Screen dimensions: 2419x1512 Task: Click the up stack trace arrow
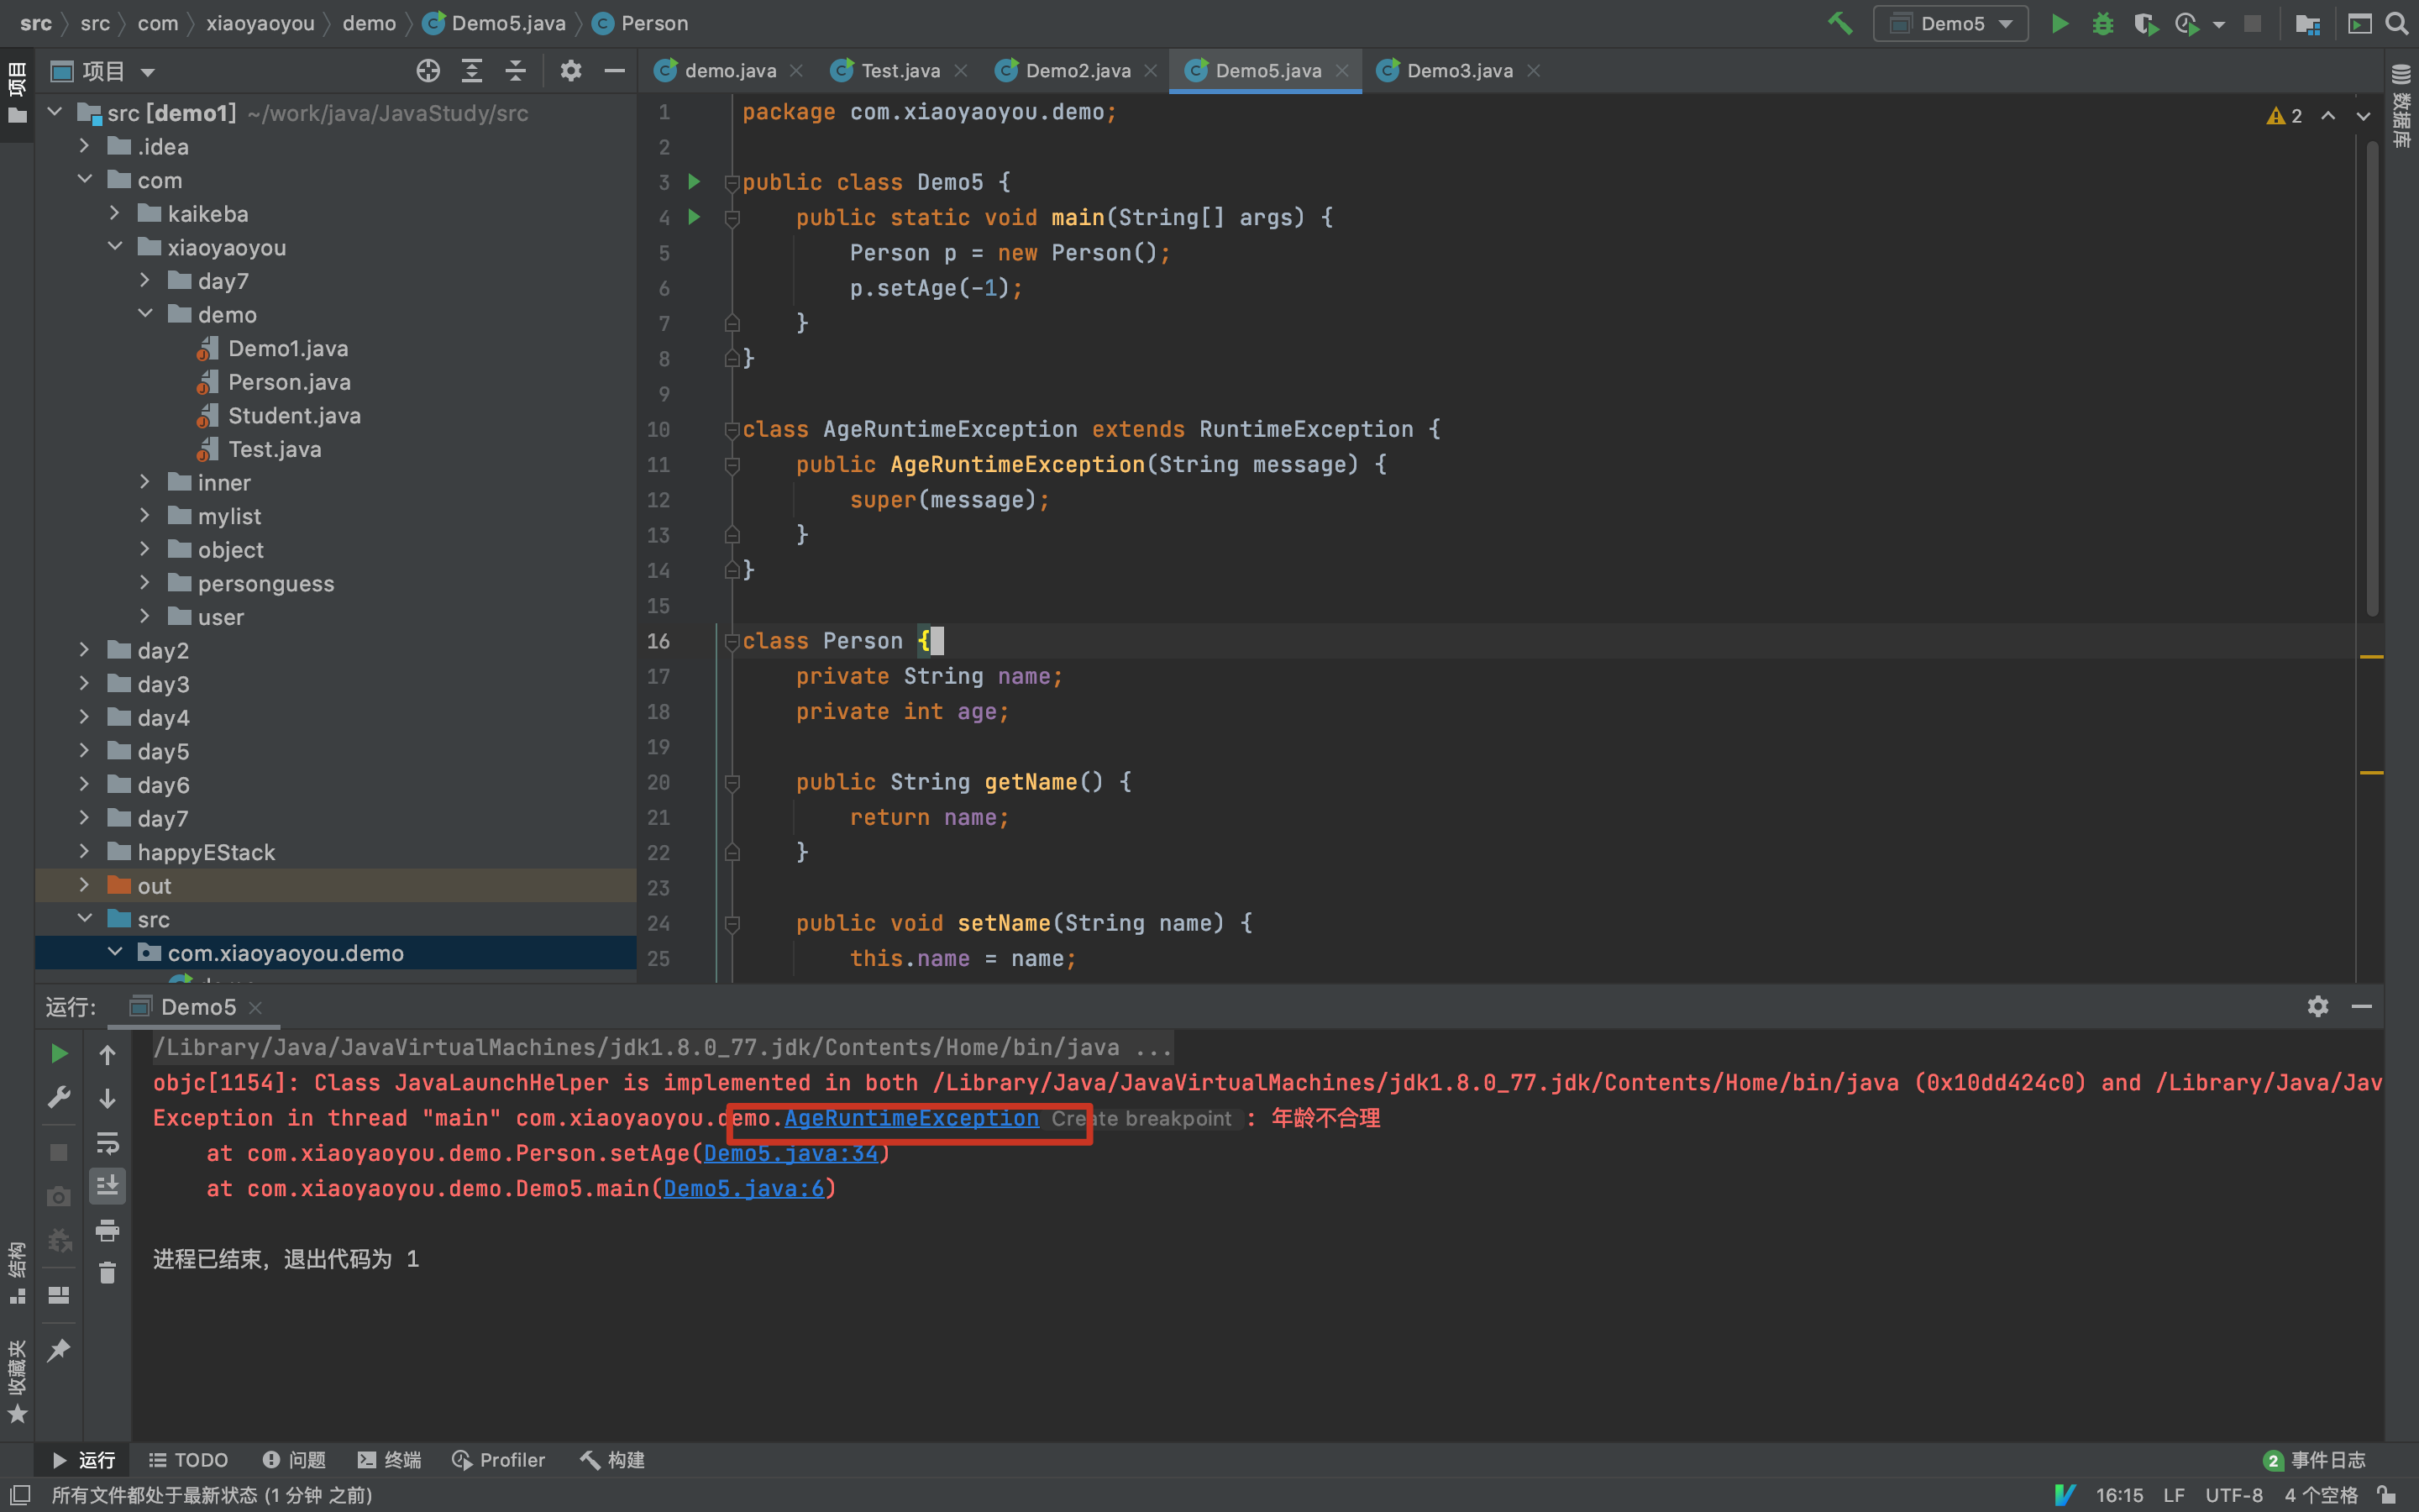click(107, 1055)
